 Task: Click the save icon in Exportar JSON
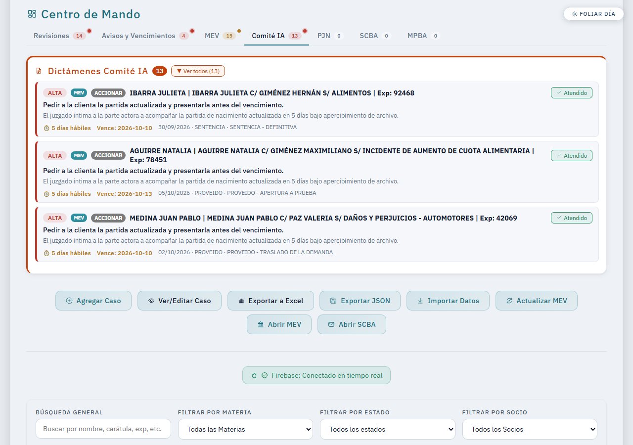click(333, 301)
